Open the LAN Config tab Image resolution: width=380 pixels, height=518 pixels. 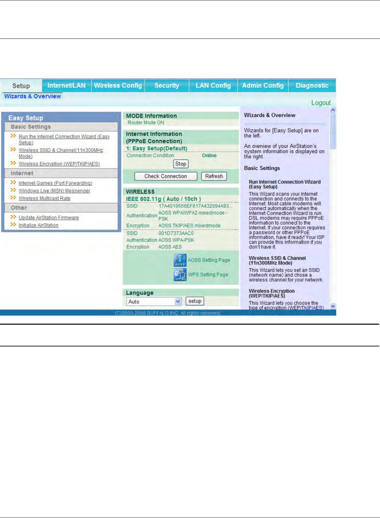[213, 85]
